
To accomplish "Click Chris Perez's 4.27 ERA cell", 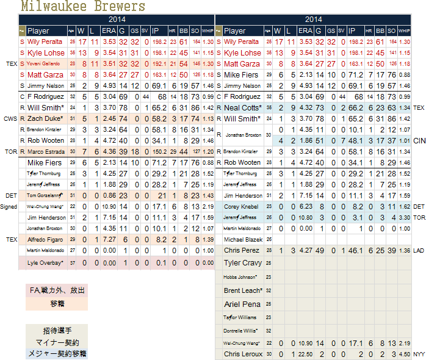I will click(x=306, y=251).
